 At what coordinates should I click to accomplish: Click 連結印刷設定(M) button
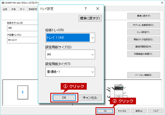point(144,47)
